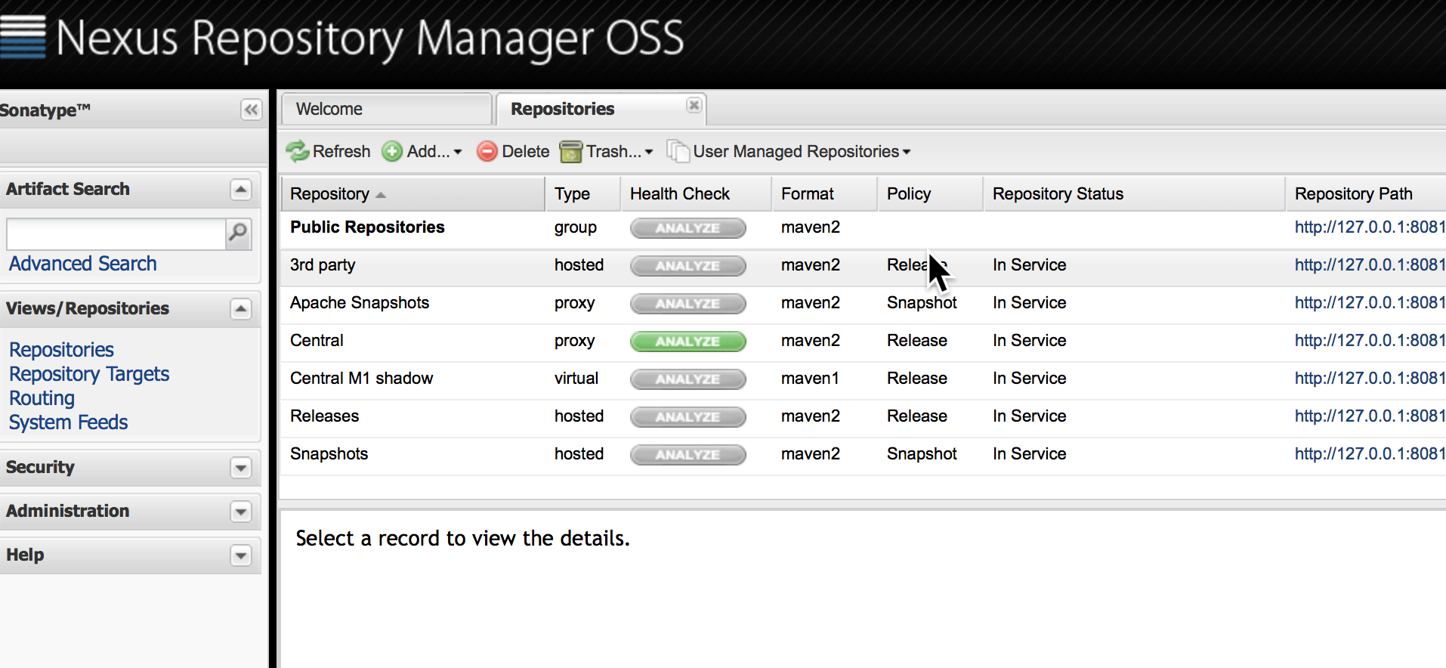1446x668 pixels.
Task: Open the Advanced Search link
Action: 83,264
